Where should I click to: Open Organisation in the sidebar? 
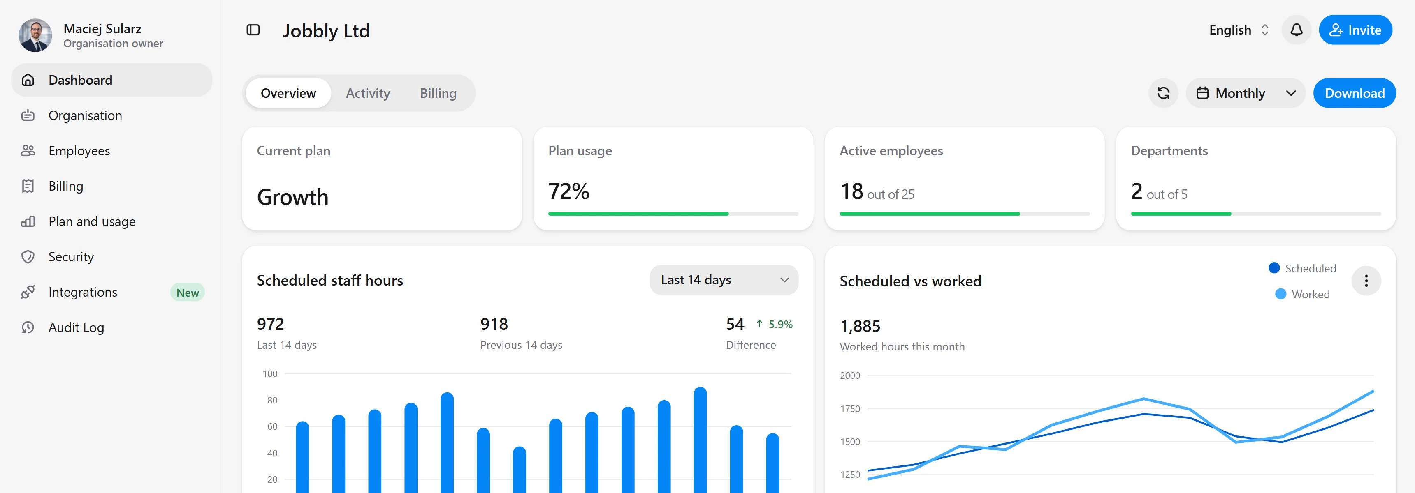click(111, 115)
